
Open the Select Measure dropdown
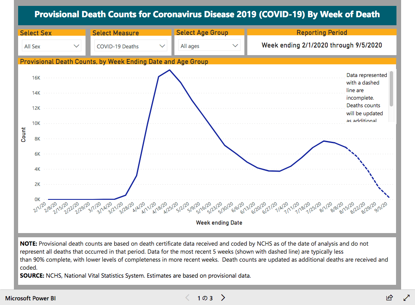pyautogui.click(x=131, y=46)
